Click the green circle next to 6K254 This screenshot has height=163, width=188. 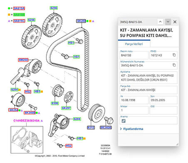point(20,110)
